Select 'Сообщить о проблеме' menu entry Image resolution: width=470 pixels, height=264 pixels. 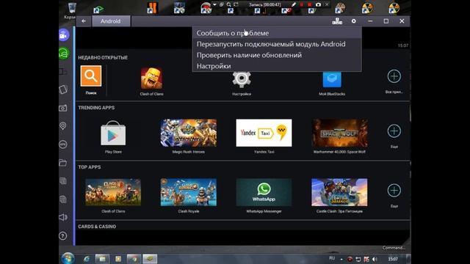pos(277,33)
